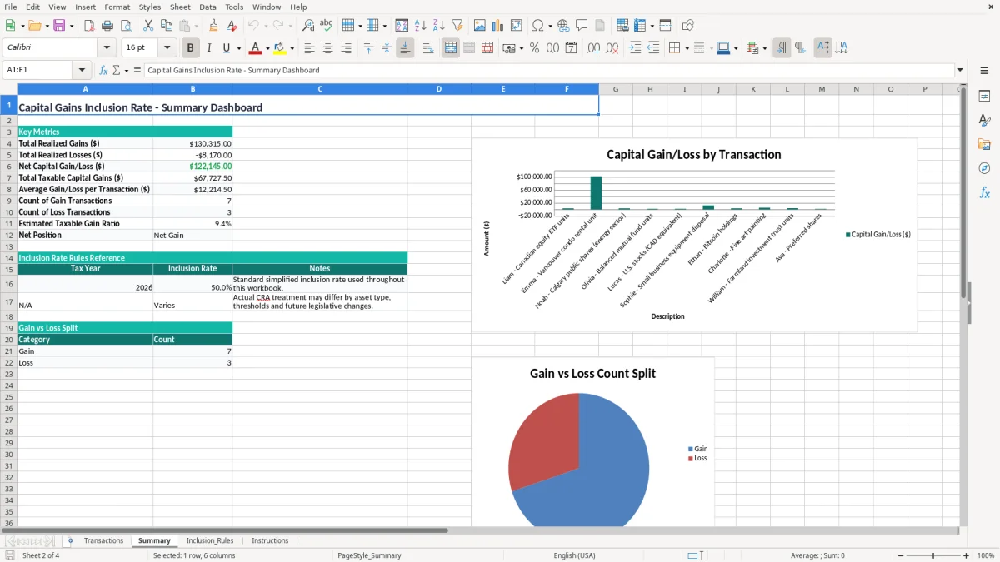This screenshot has height=562, width=1000.
Task: Open the Name Box dropdown
Action: [82, 70]
